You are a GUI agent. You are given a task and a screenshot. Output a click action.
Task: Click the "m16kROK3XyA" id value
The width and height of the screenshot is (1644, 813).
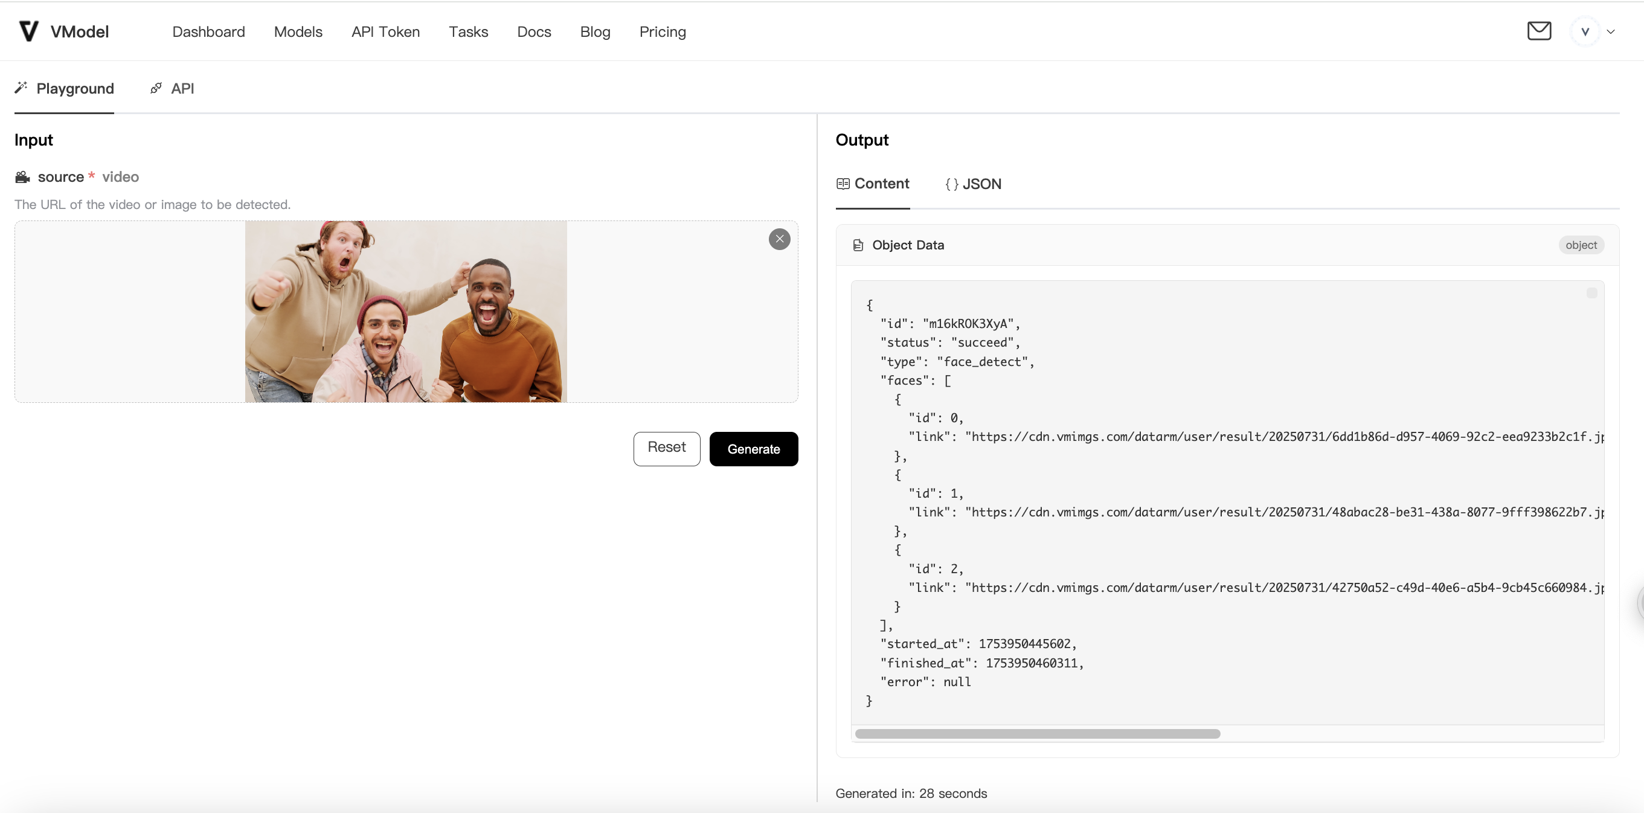pyautogui.click(x=968, y=324)
